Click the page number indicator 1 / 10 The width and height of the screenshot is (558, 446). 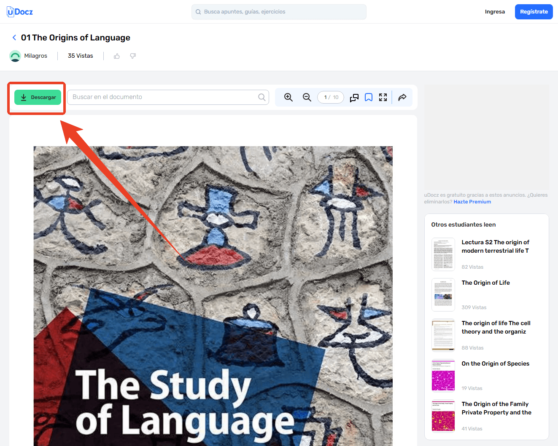coord(331,97)
